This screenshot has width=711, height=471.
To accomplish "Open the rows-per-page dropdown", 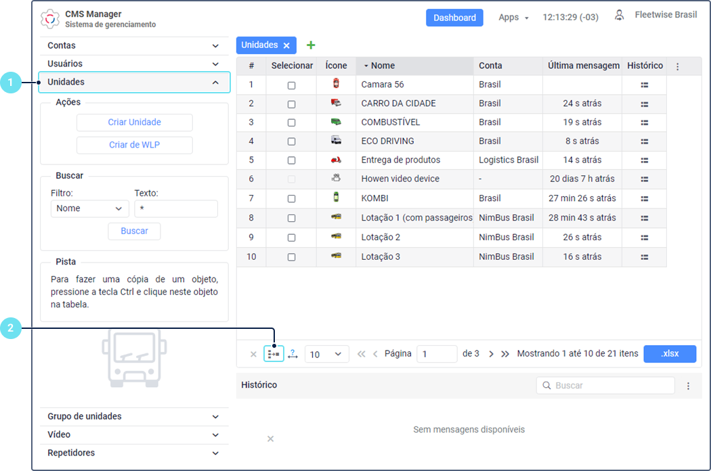I will [x=327, y=354].
